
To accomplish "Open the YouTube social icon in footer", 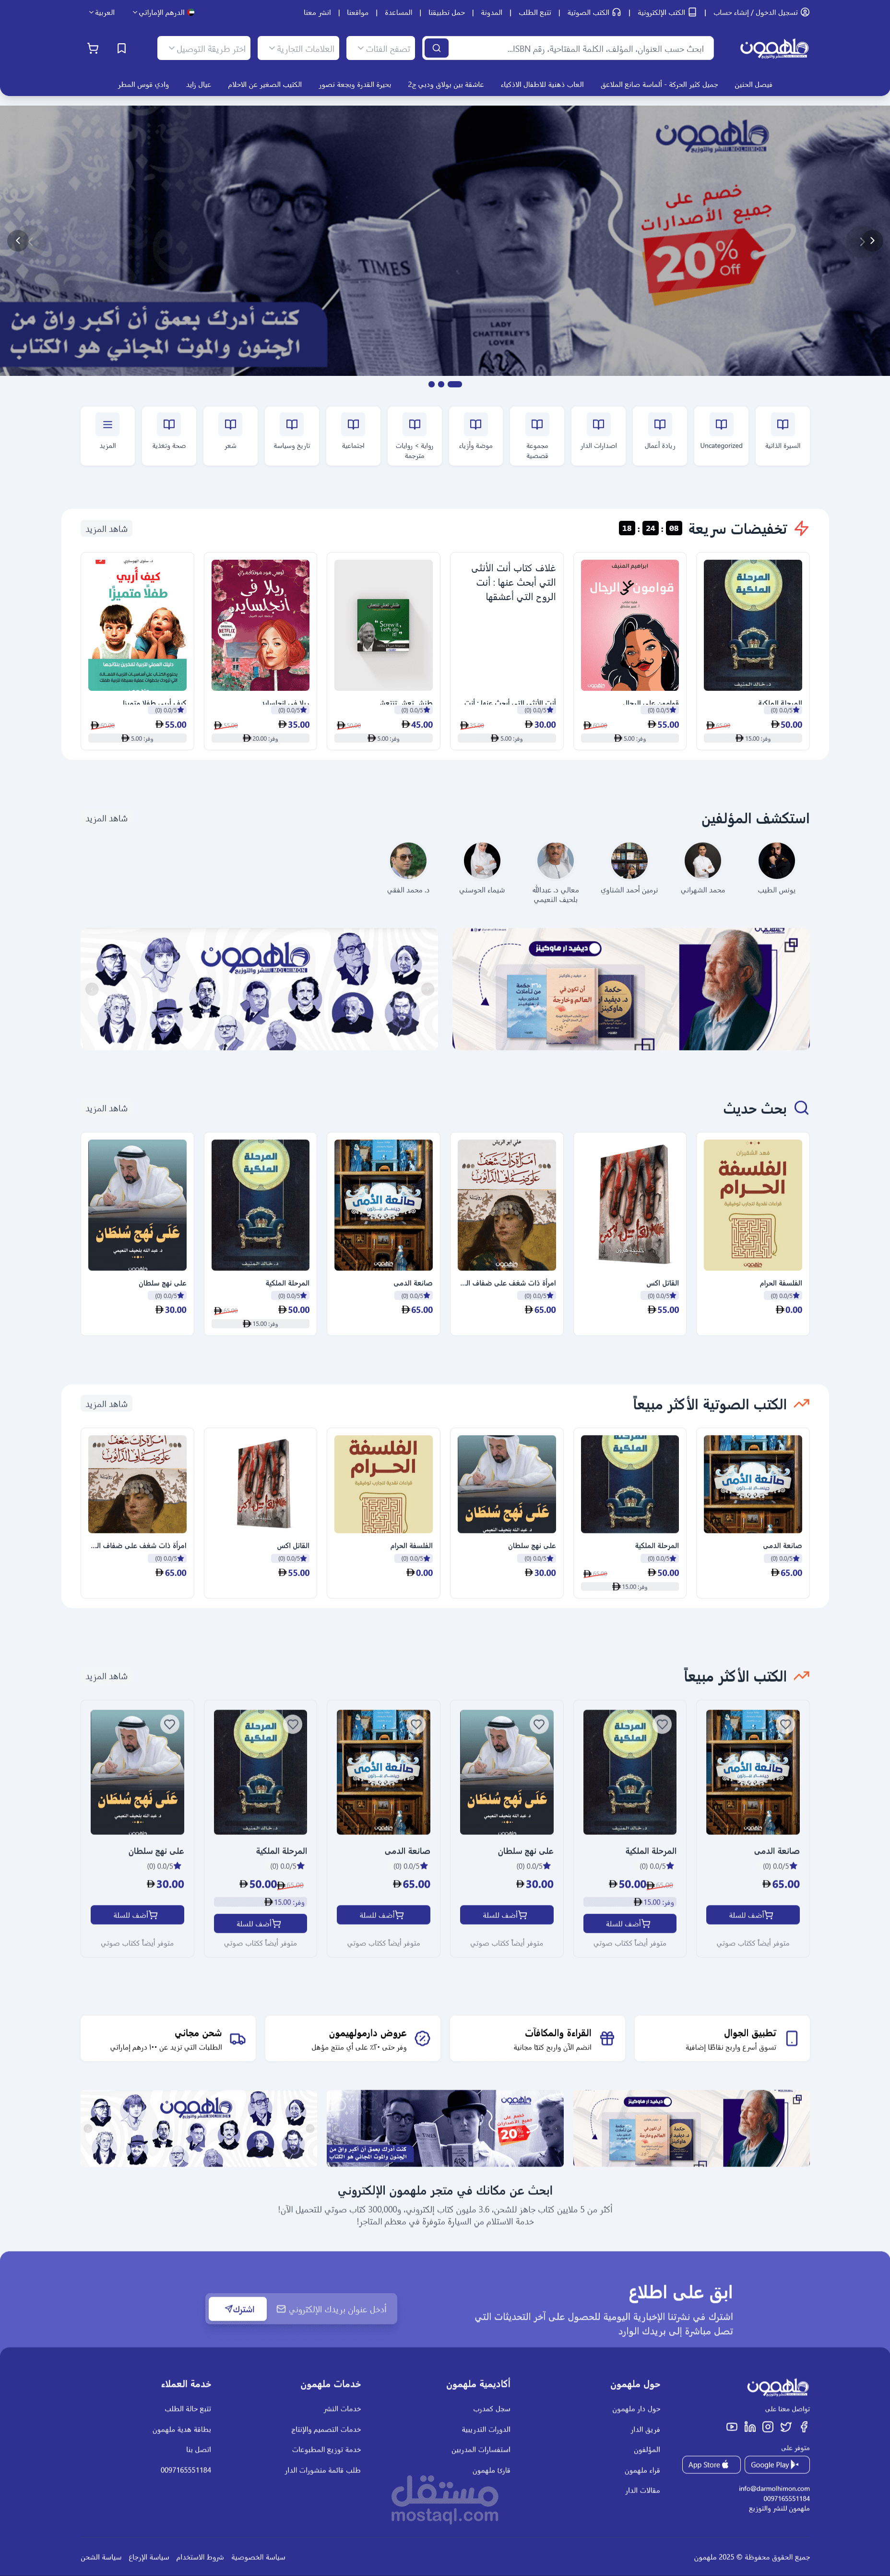I will [732, 2426].
